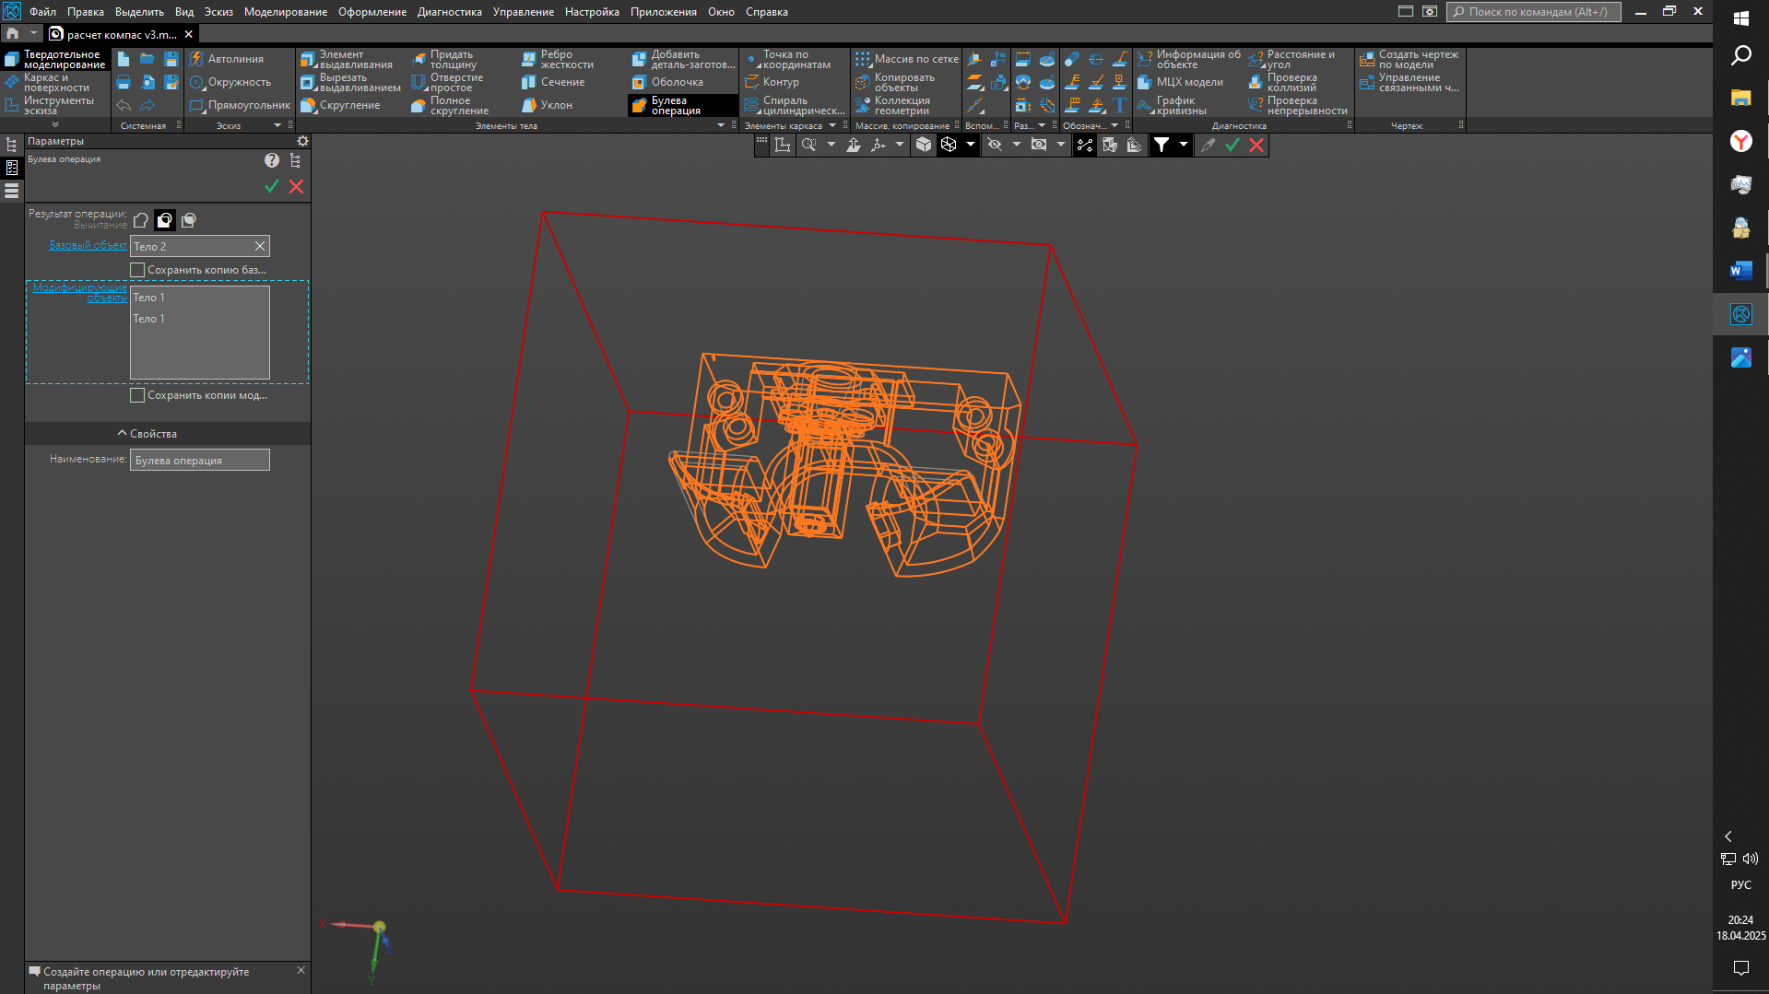The image size is (1769, 994).
Task: Check the Сохранить копии модифицирующих объектов box
Action: (137, 395)
